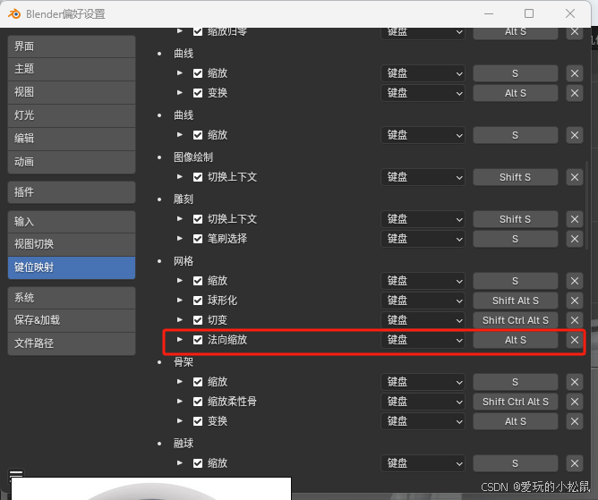Open the 输入 settings tab
This screenshot has width=598, height=500.
(x=72, y=222)
